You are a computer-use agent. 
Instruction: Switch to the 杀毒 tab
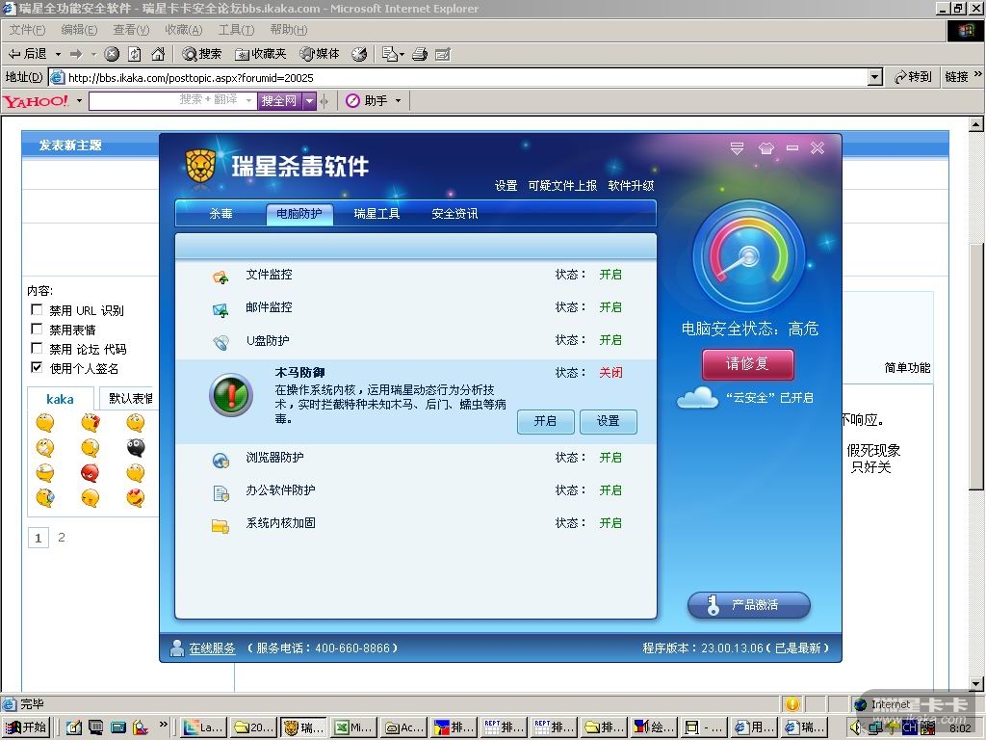click(221, 214)
